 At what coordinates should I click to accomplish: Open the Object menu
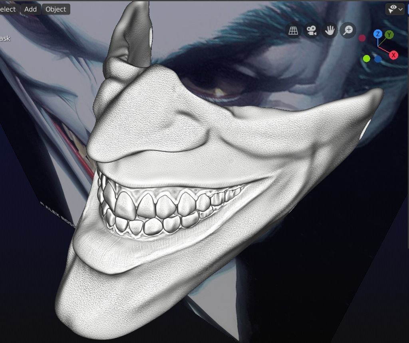pyautogui.click(x=56, y=9)
